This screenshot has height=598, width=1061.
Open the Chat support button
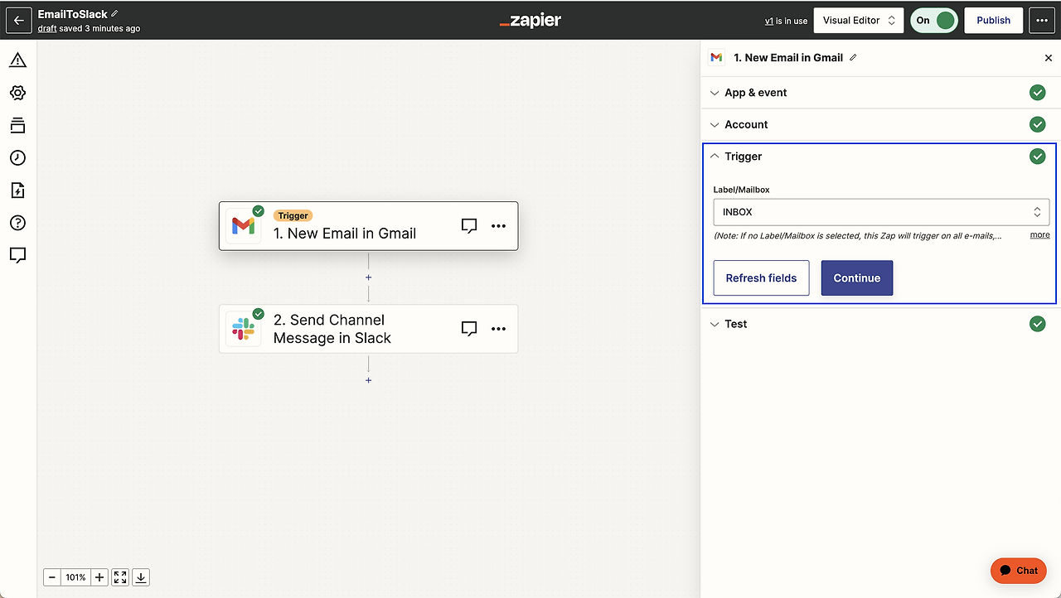pos(1019,571)
